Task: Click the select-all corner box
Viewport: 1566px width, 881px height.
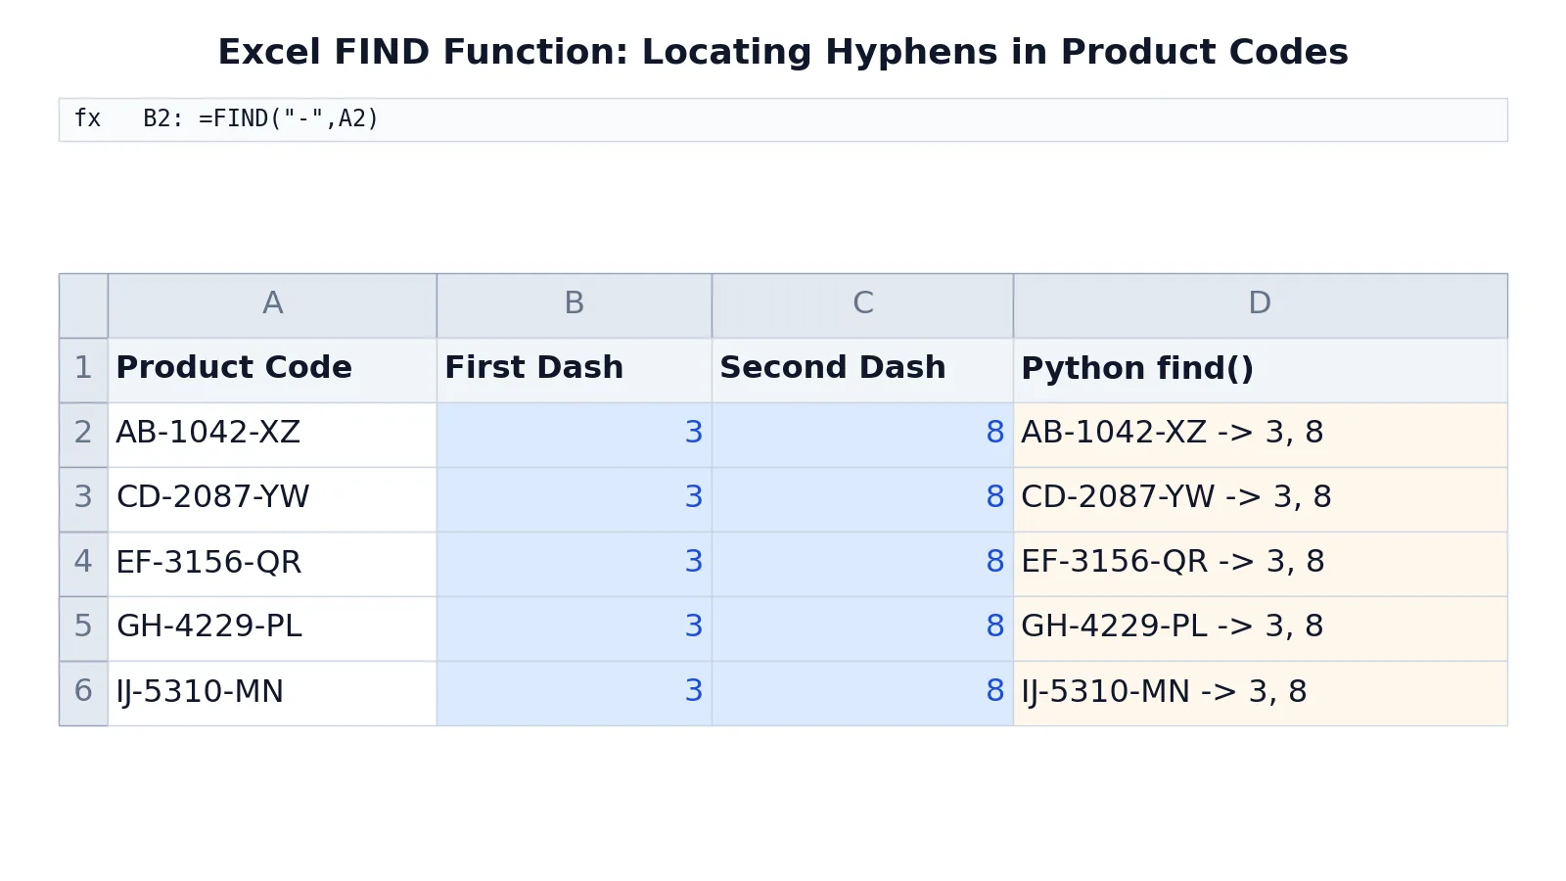Action: click(x=83, y=305)
